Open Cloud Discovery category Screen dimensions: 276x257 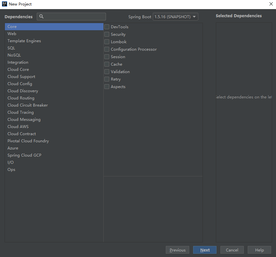point(54,91)
